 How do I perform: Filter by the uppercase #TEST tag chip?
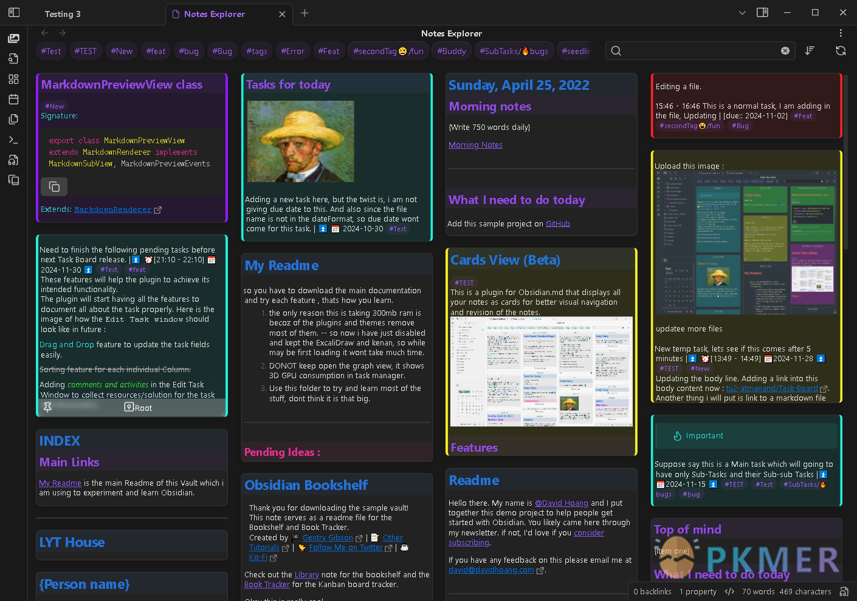pyautogui.click(x=86, y=51)
